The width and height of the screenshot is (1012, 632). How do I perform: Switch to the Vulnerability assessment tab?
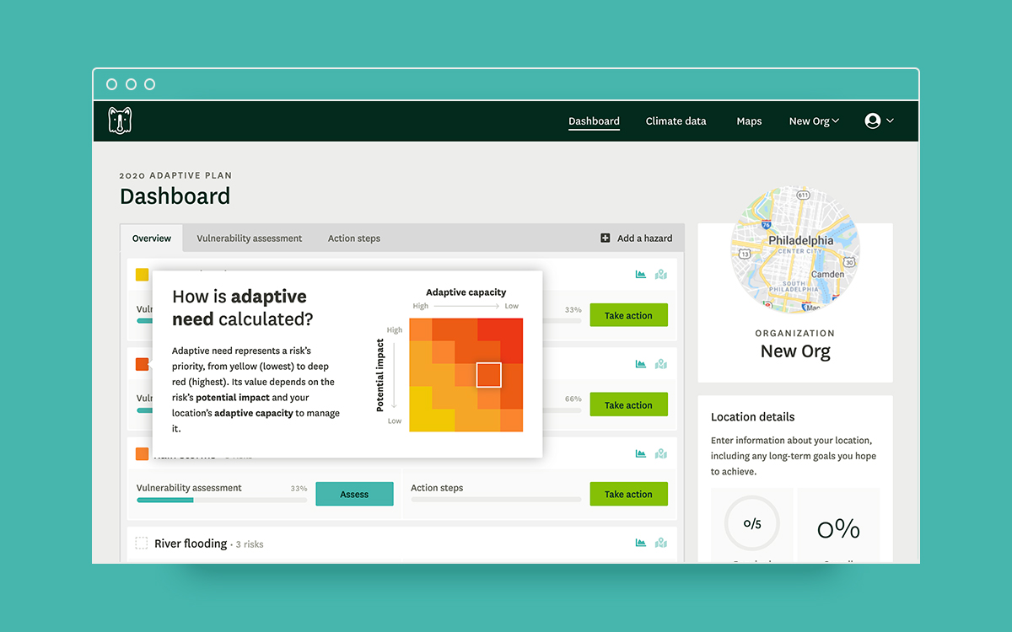pos(249,238)
